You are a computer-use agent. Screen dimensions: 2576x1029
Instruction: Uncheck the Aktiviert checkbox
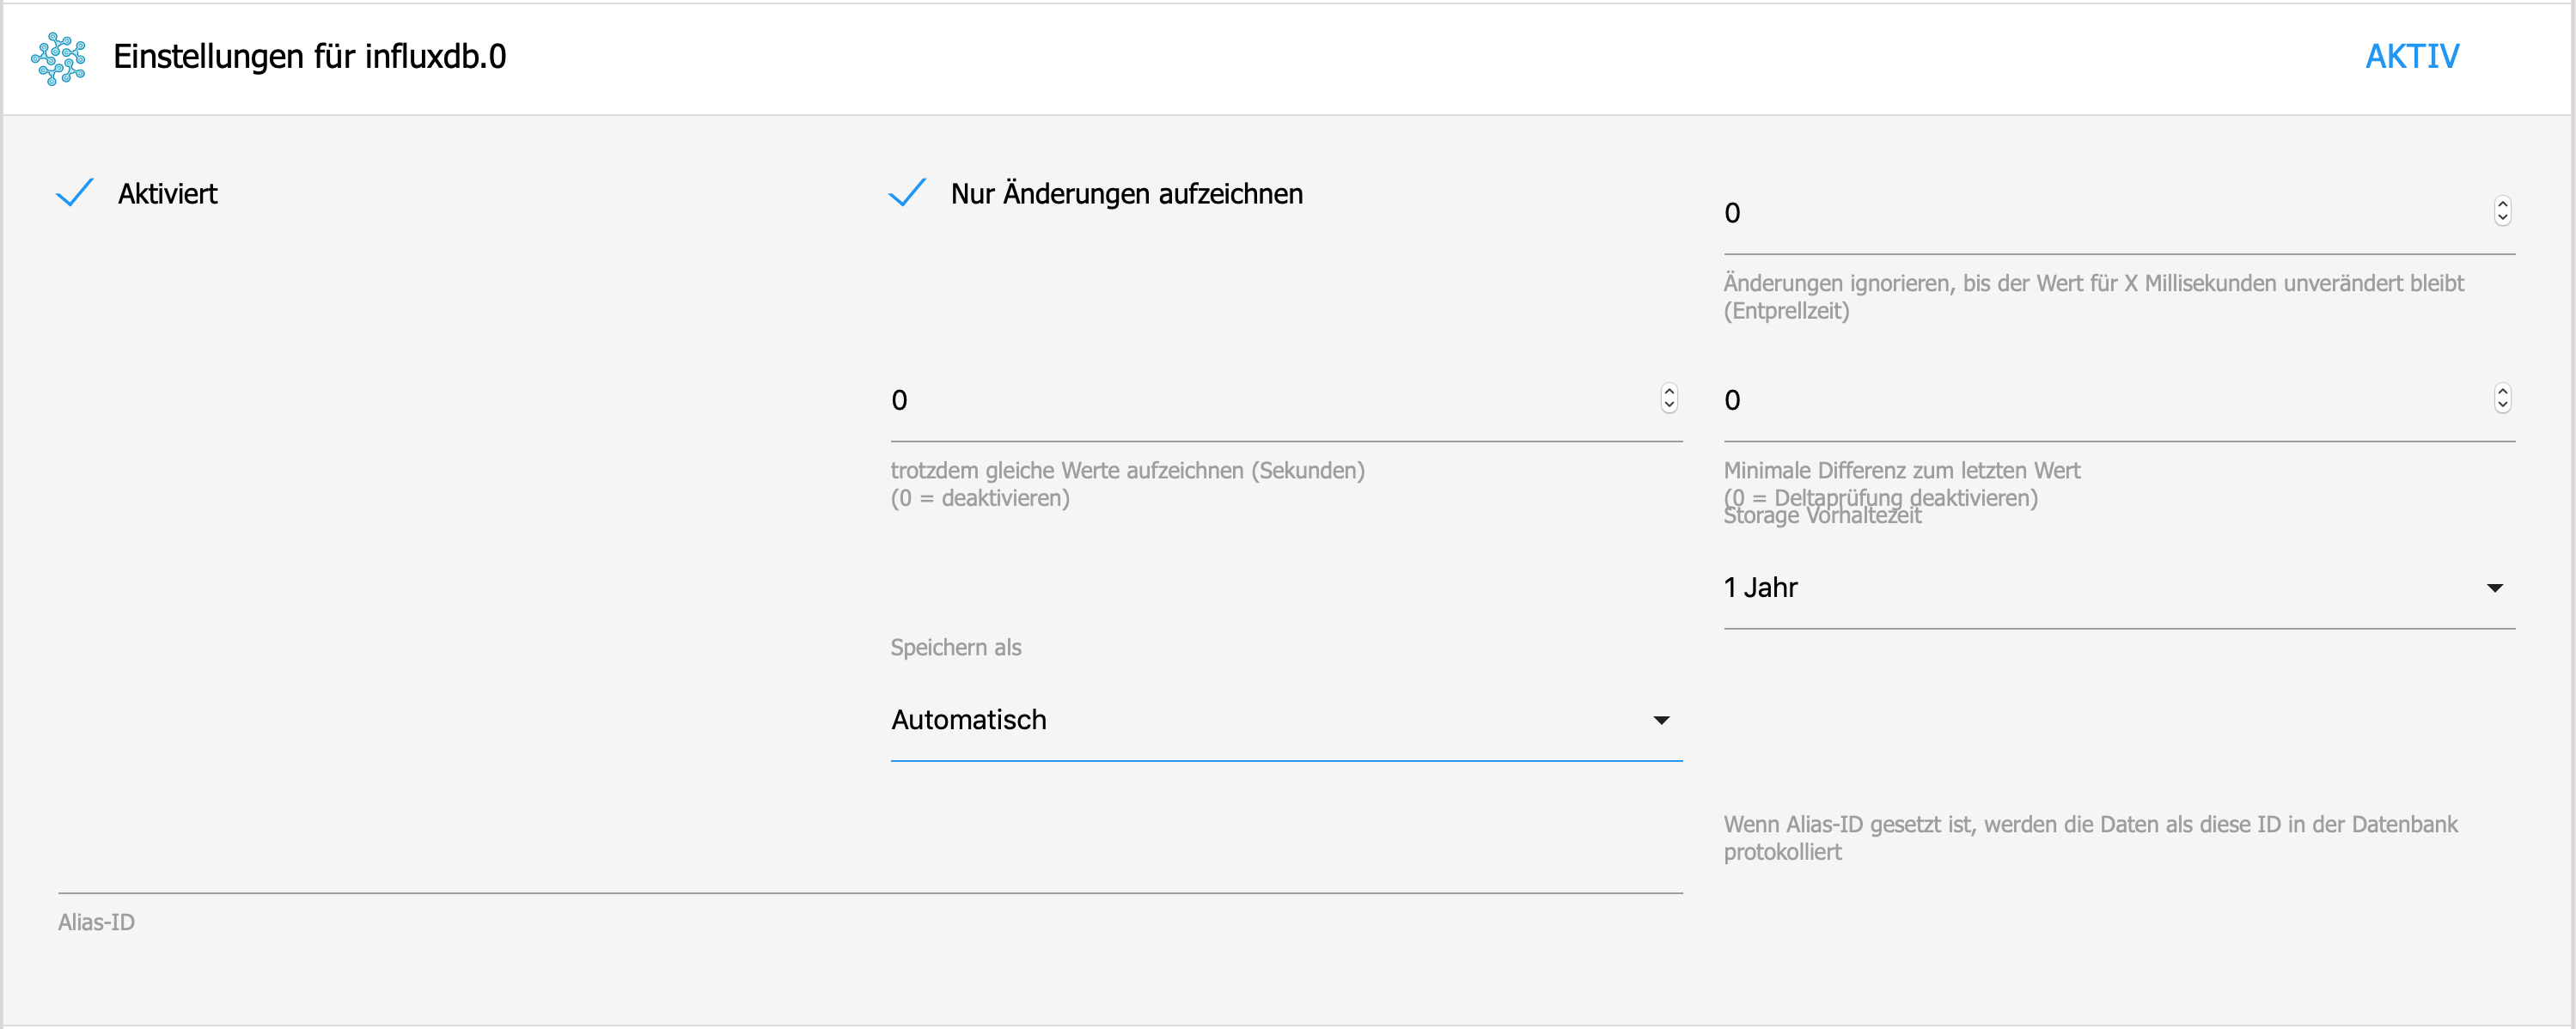[75, 193]
